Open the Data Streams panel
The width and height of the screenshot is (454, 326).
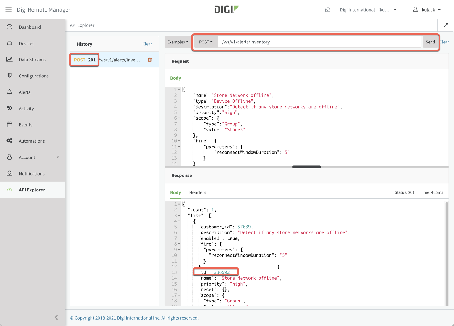32,60
